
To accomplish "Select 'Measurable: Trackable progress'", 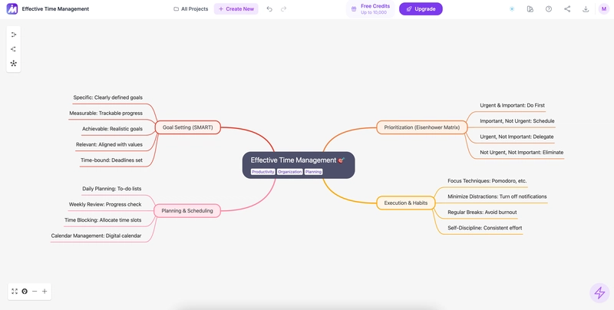I will point(106,113).
